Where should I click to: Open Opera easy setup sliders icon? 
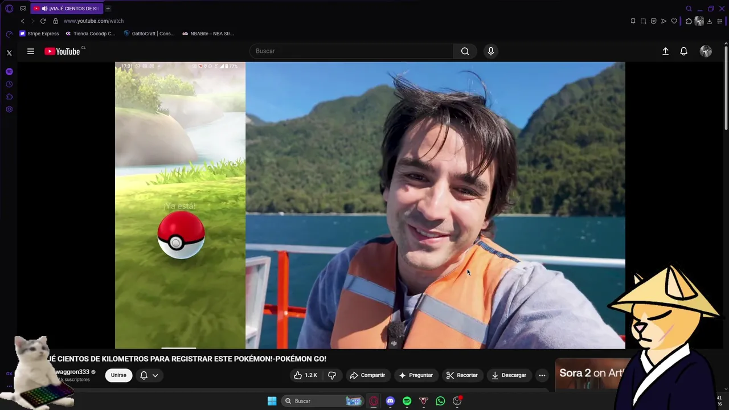pos(719,21)
